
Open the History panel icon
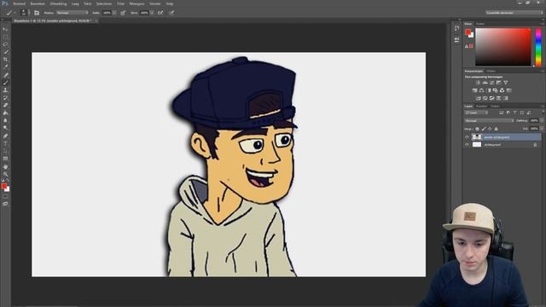(x=456, y=28)
